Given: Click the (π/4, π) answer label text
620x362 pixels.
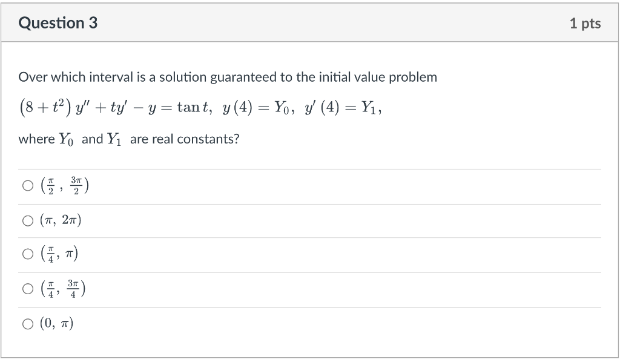Looking at the screenshot, I should (x=59, y=254).
